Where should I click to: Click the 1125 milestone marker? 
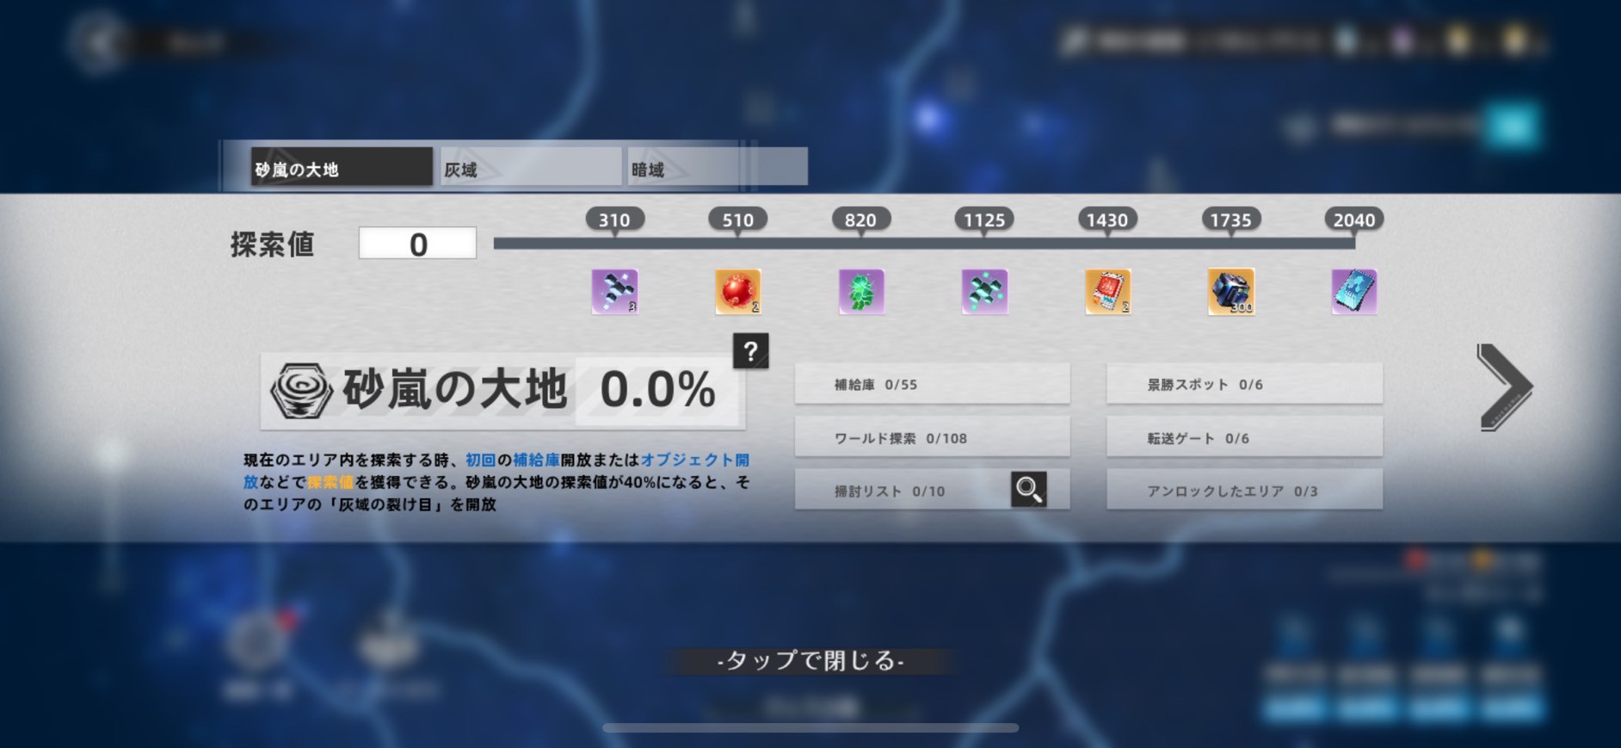[984, 219]
